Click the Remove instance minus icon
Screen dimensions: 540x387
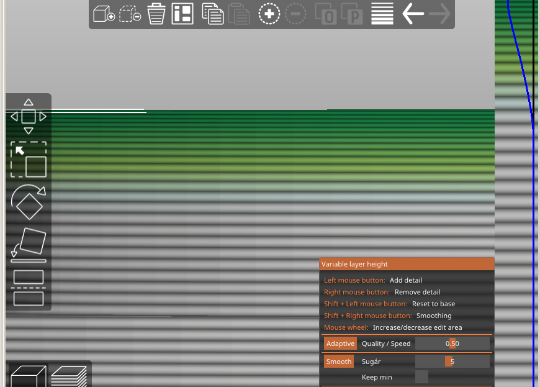295,14
